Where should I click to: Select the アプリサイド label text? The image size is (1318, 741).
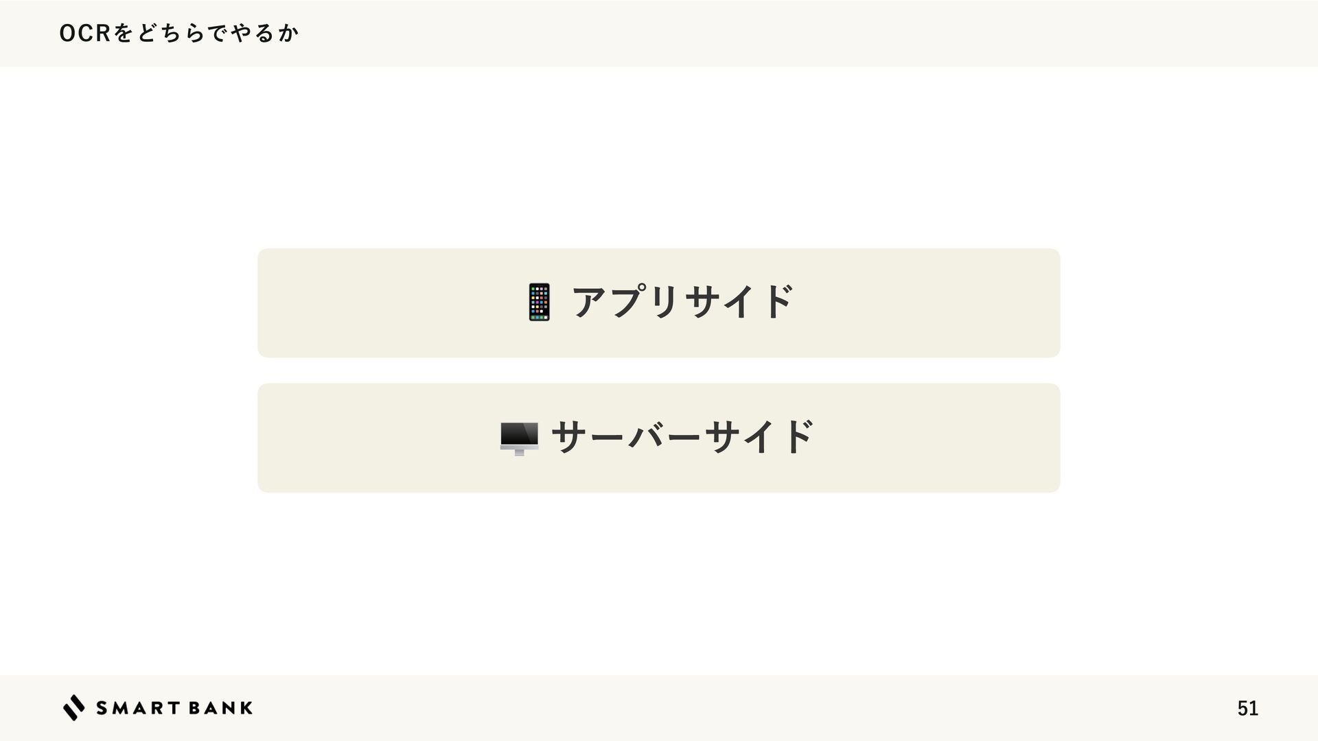(x=683, y=303)
